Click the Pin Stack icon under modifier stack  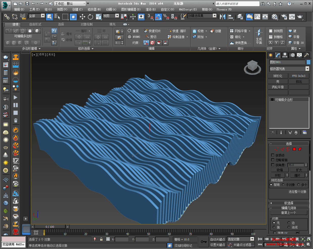point(272,132)
